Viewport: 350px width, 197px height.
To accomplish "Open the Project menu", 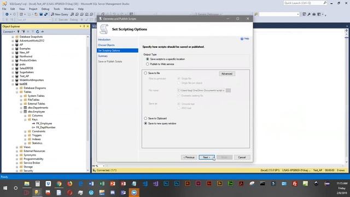I will click(33, 9).
